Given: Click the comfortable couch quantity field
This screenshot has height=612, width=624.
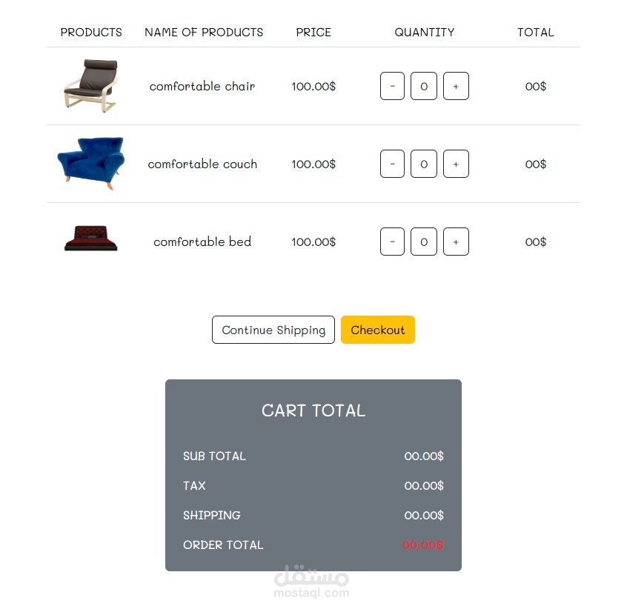Looking at the screenshot, I should coord(423,164).
